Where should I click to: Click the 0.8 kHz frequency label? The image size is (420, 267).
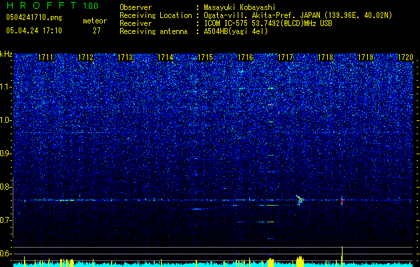5,187
